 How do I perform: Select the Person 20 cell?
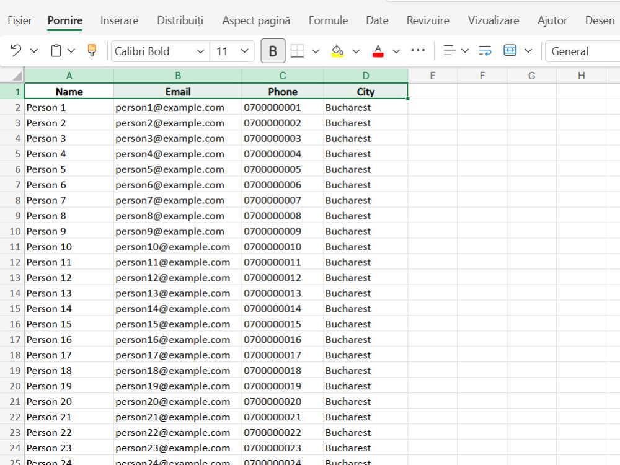tap(69, 401)
